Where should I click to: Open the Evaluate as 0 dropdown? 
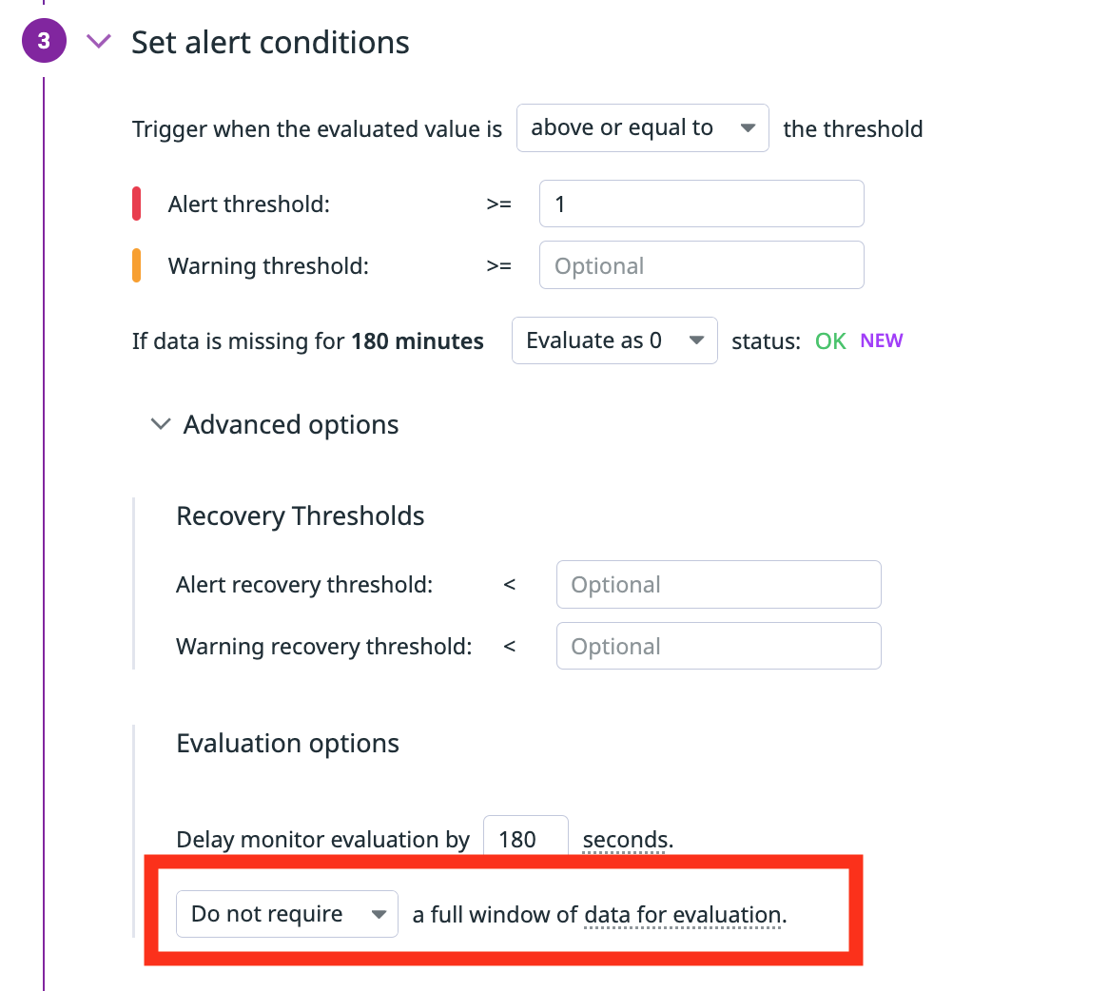(x=613, y=340)
